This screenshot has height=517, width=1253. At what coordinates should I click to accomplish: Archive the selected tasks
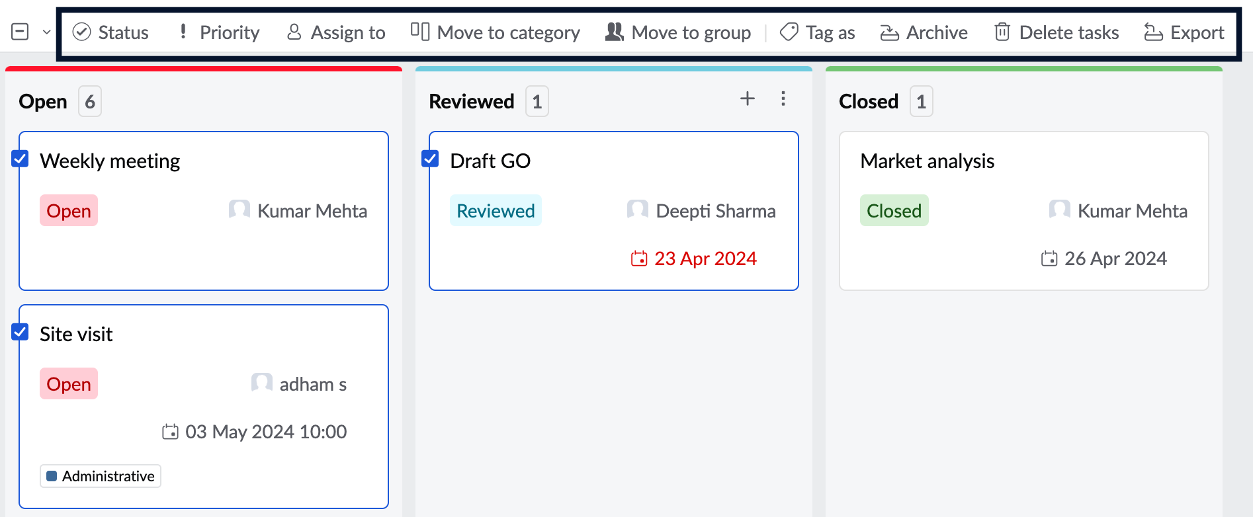[x=924, y=32]
